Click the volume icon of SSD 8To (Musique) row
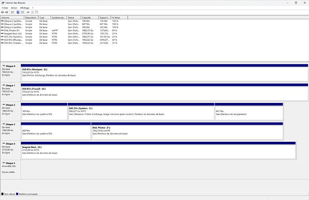This screenshot has height=200, width=309. point(2,40)
